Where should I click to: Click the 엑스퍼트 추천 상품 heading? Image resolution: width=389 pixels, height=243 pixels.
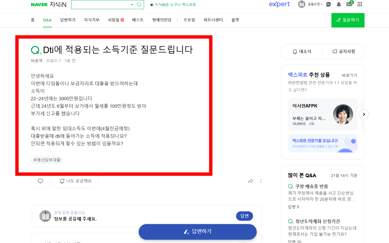point(309,75)
